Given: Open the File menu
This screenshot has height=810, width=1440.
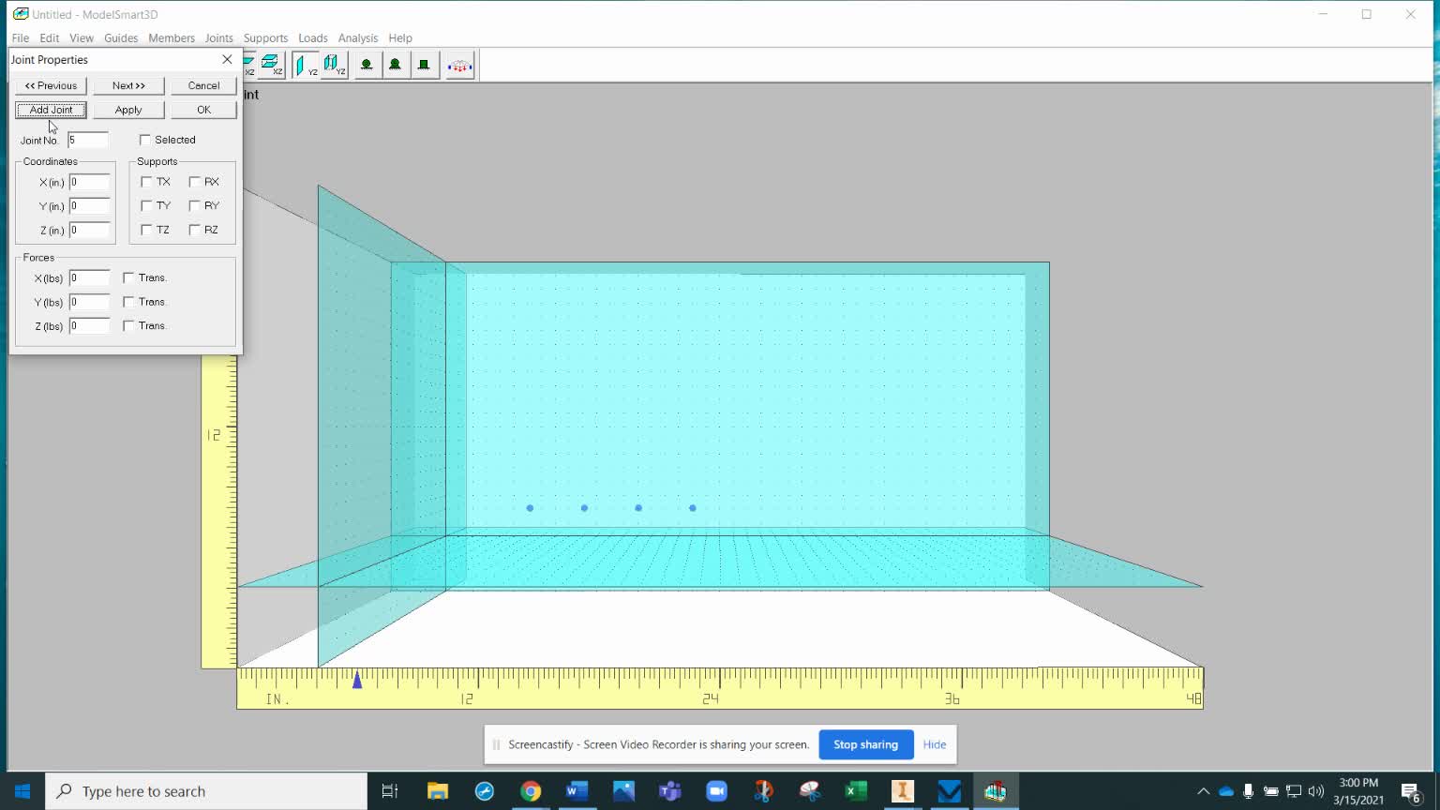Looking at the screenshot, I should [21, 37].
